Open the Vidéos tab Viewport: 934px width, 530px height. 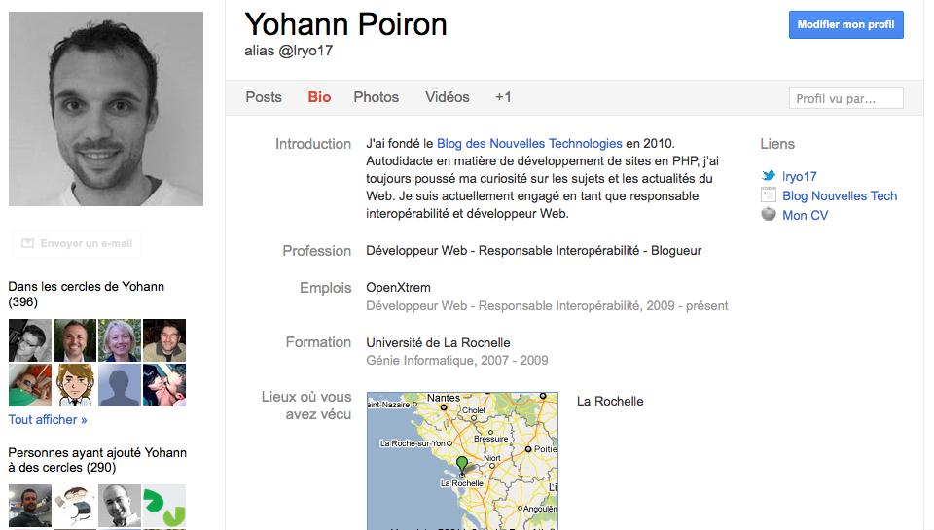click(447, 97)
